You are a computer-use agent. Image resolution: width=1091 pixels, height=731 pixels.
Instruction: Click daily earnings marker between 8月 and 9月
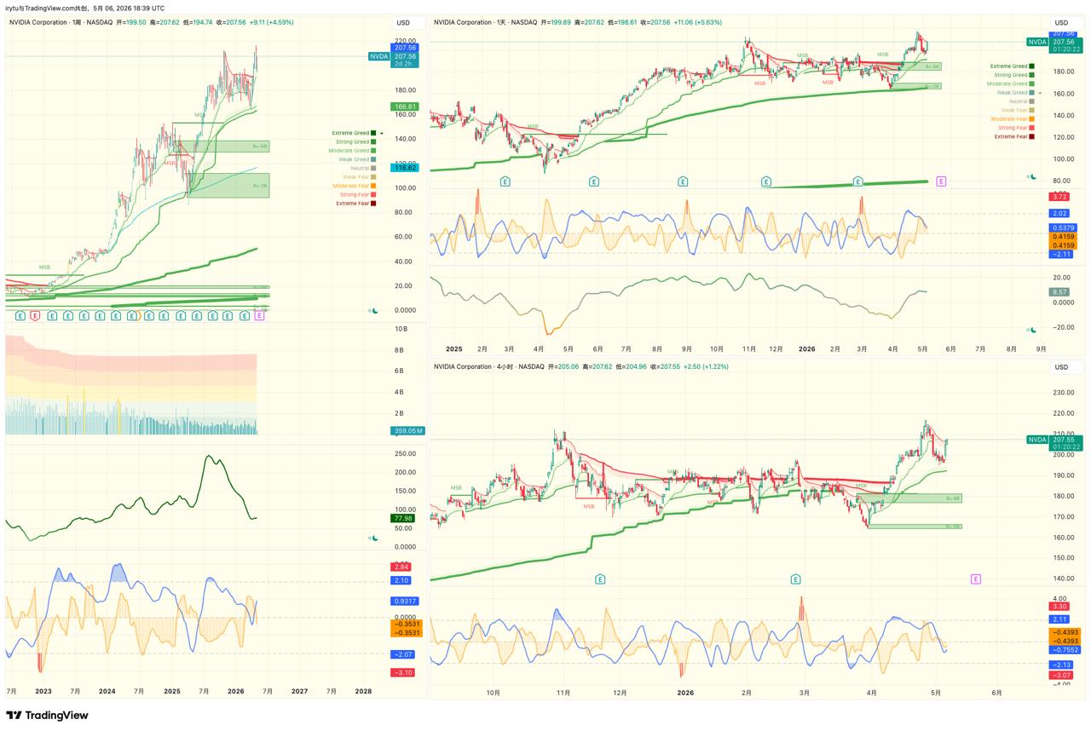coord(683,181)
